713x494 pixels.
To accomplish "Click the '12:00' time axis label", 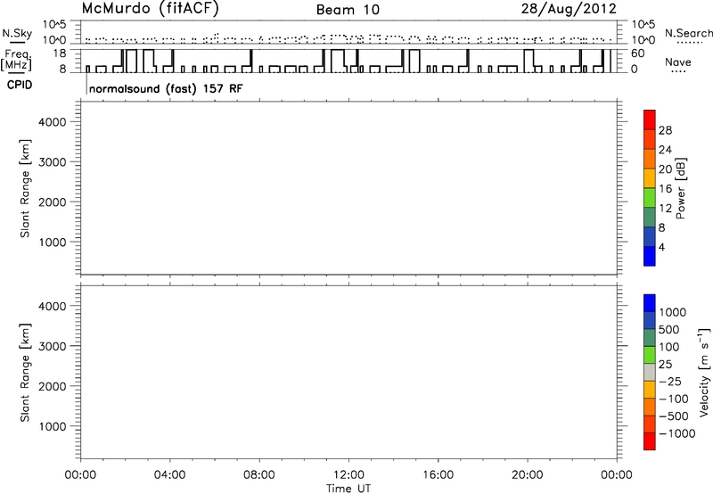I will 348,475.
